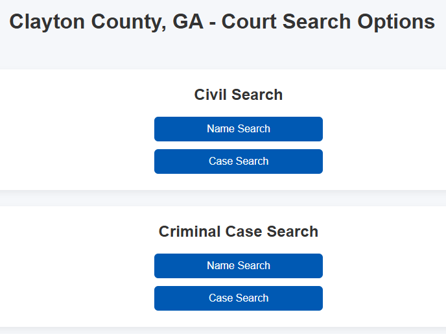
Task: Search criminal records by name
Action: (239, 266)
